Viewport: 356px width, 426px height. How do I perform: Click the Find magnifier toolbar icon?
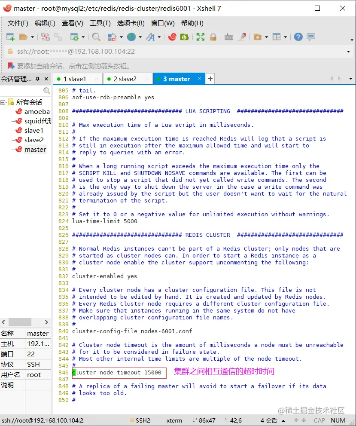click(x=96, y=37)
